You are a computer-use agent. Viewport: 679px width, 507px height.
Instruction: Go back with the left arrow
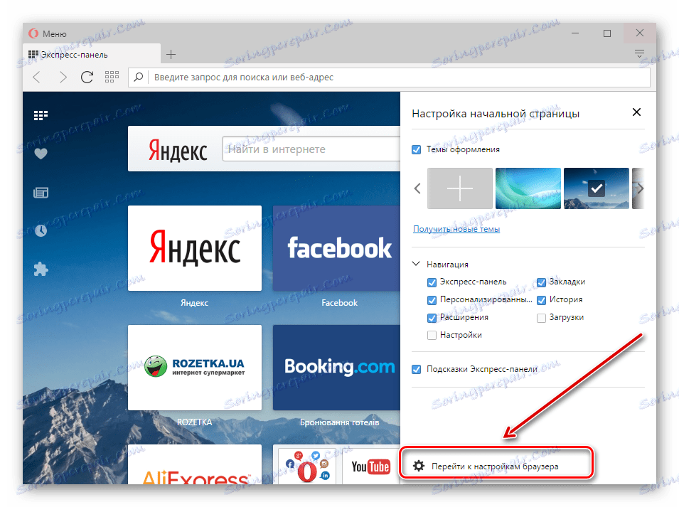37,77
